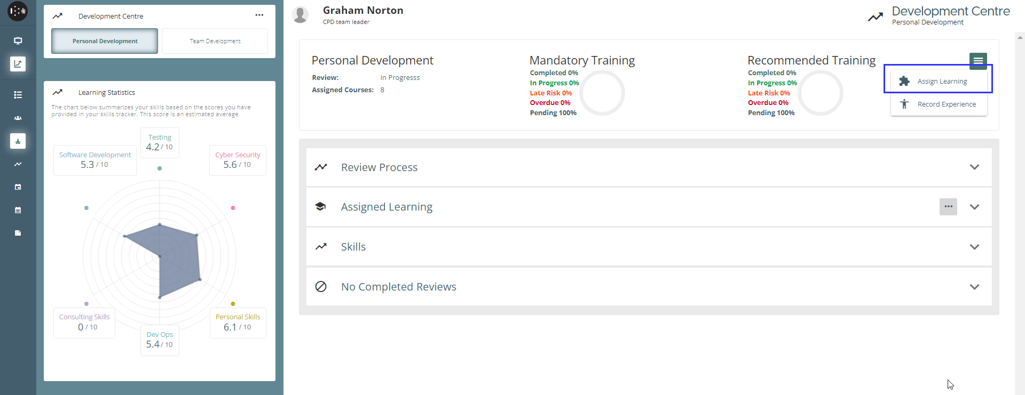
Task: Switch to Team Development tab
Action: coord(215,41)
